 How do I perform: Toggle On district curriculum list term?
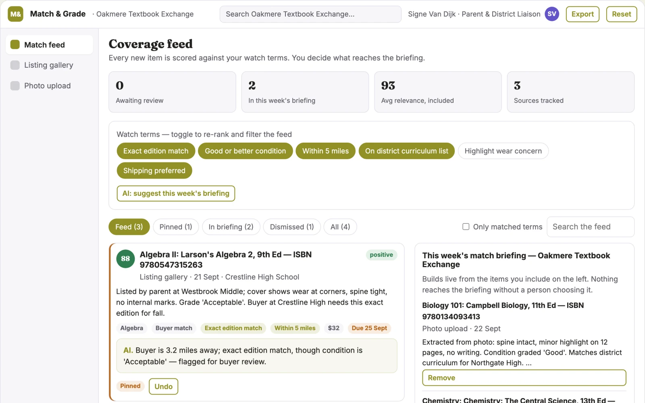coord(406,151)
